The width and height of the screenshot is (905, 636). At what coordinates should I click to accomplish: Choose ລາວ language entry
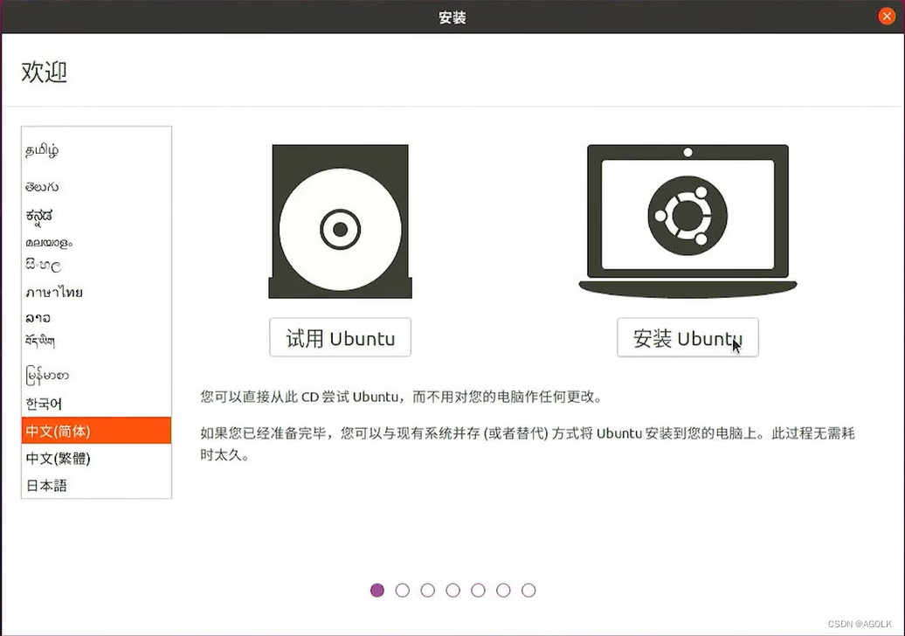click(x=96, y=317)
